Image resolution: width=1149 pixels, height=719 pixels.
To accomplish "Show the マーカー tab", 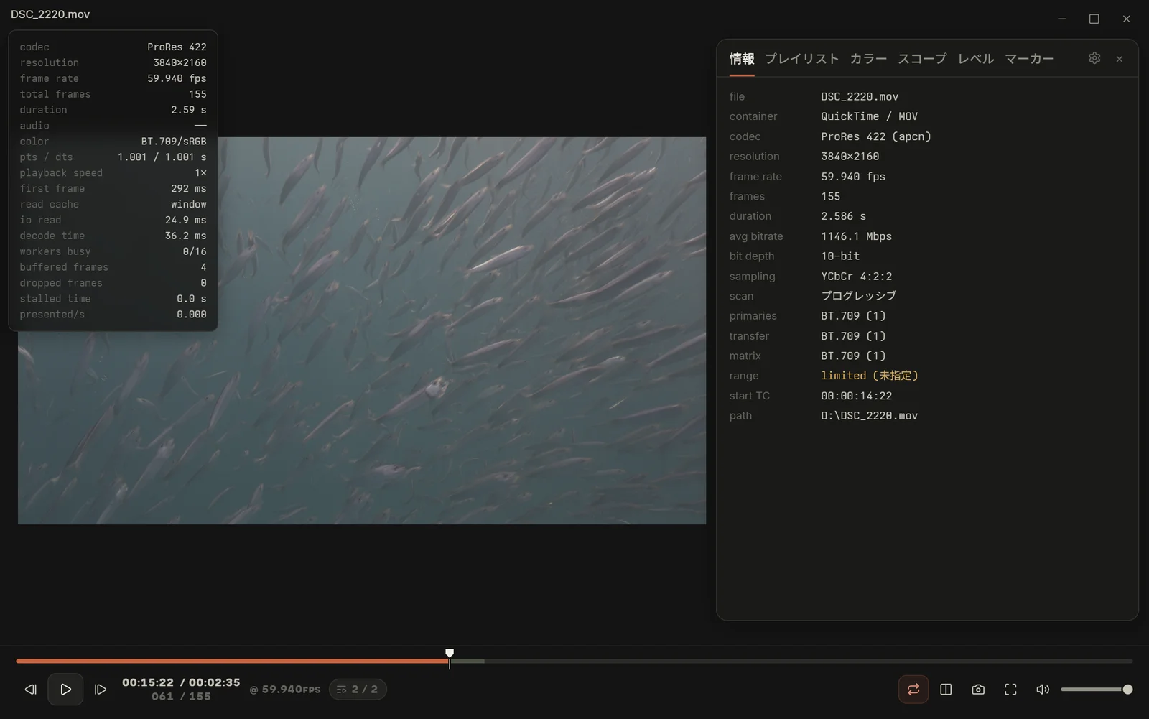I will click(x=1029, y=59).
